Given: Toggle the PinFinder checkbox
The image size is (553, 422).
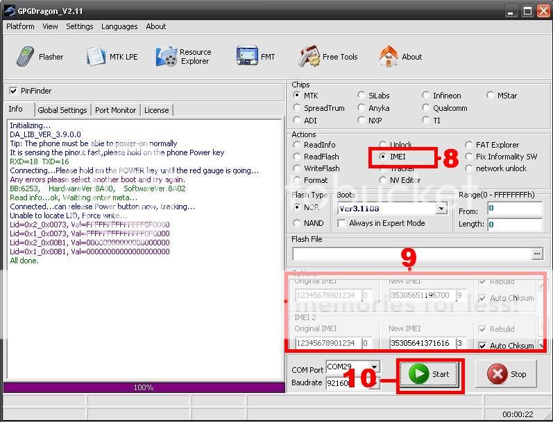Looking at the screenshot, I should pos(13,91).
